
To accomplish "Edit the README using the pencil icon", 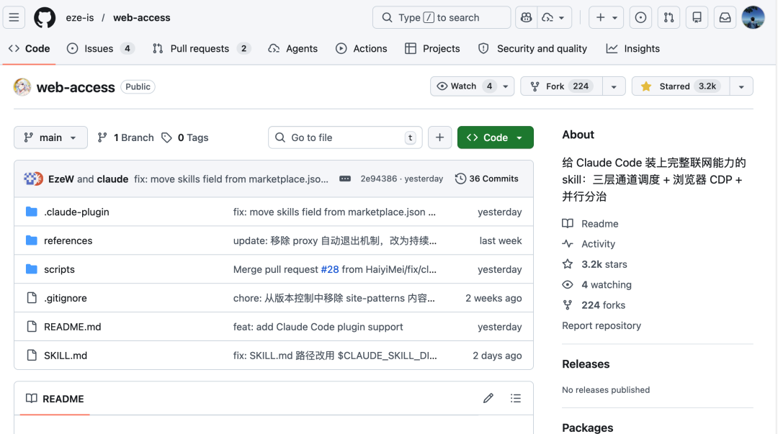I will 488,398.
